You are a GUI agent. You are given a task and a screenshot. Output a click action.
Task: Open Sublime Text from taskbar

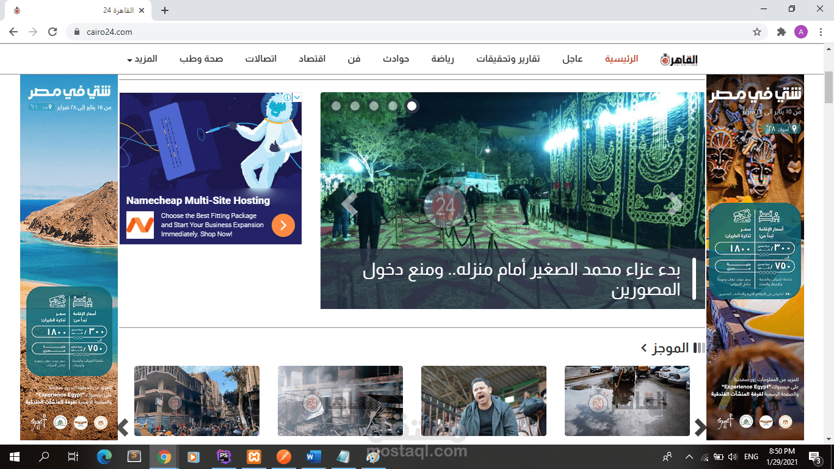pyautogui.click(x=134, y=456)
